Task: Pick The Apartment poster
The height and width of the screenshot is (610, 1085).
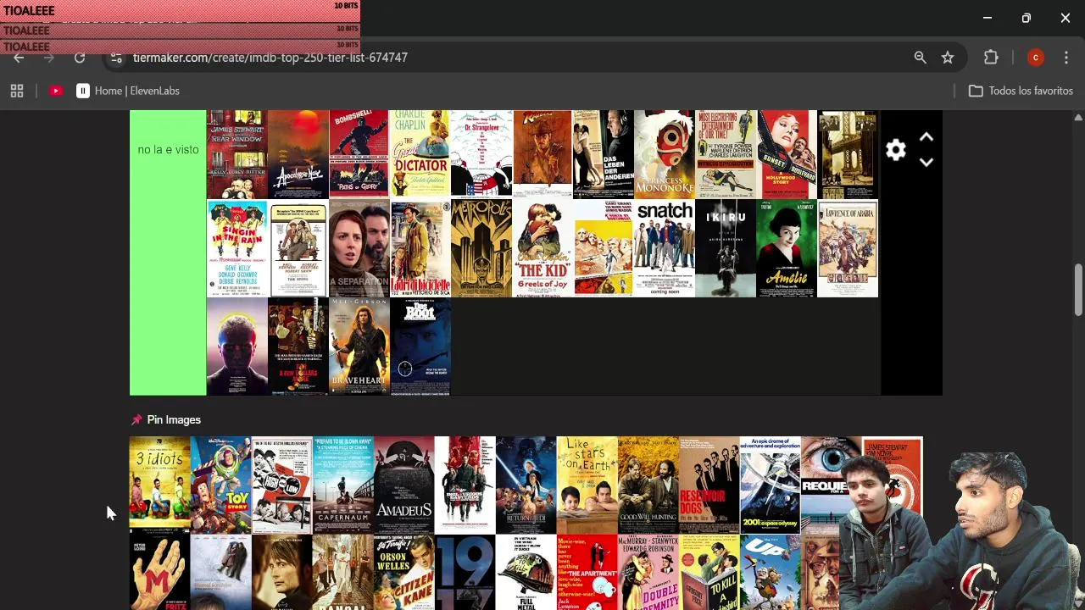Action: (x=587, y=572)
